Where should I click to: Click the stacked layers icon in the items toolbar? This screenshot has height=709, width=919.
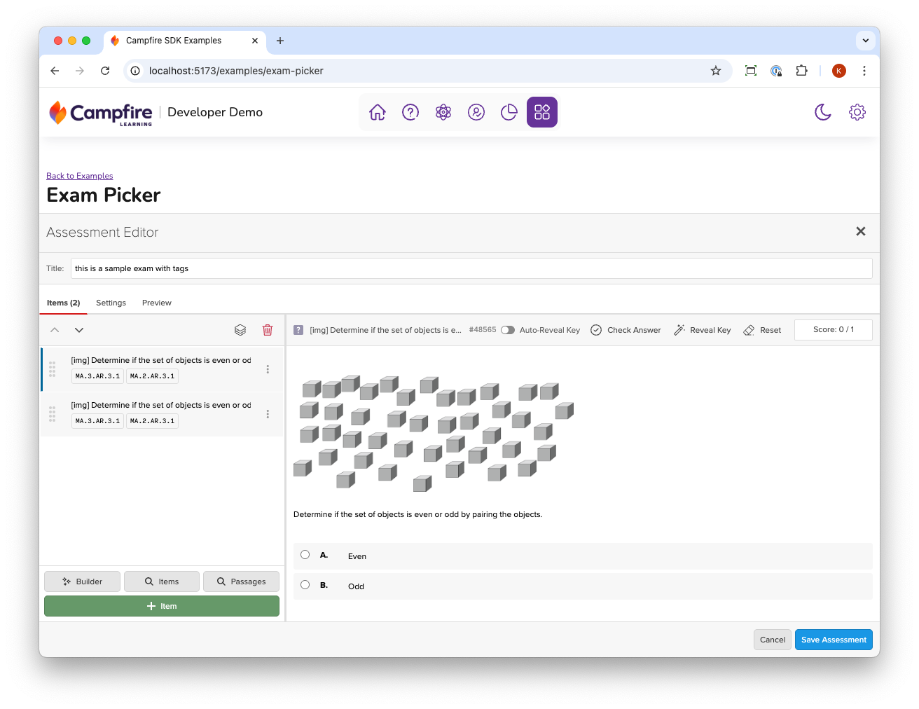[x=240, y=330]
